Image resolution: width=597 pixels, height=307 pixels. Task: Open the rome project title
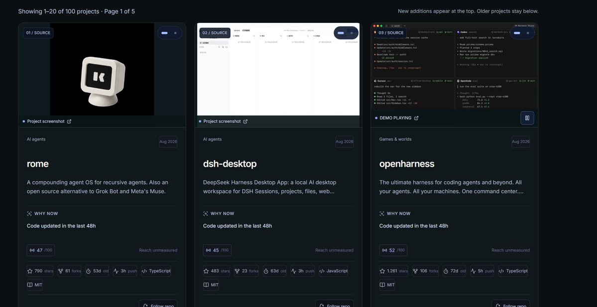coord(38,164)
